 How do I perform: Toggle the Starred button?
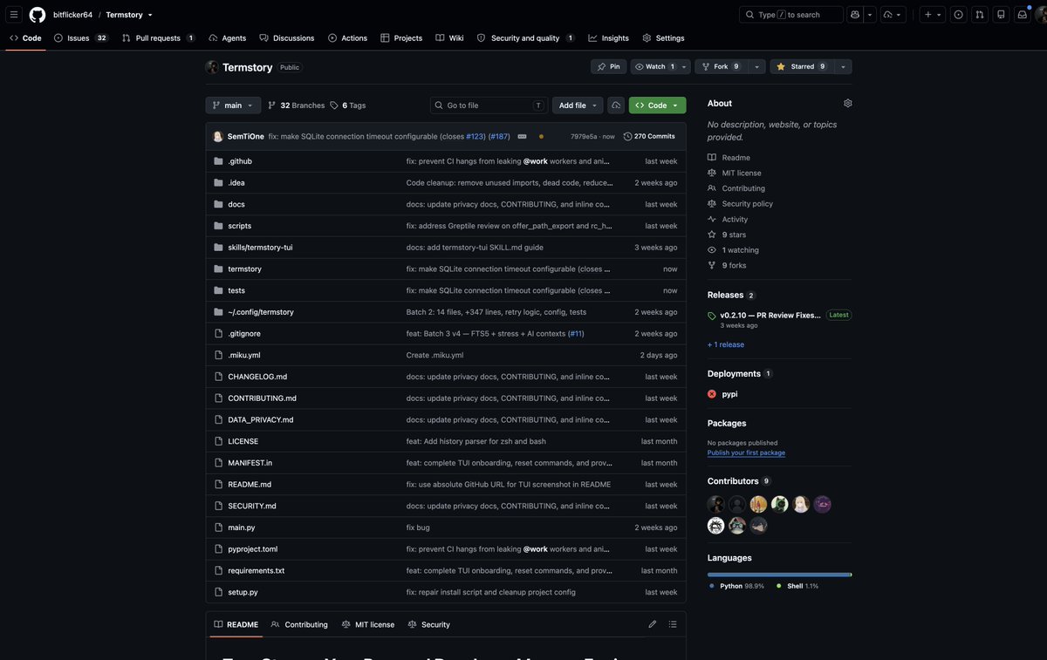point(801,66)
